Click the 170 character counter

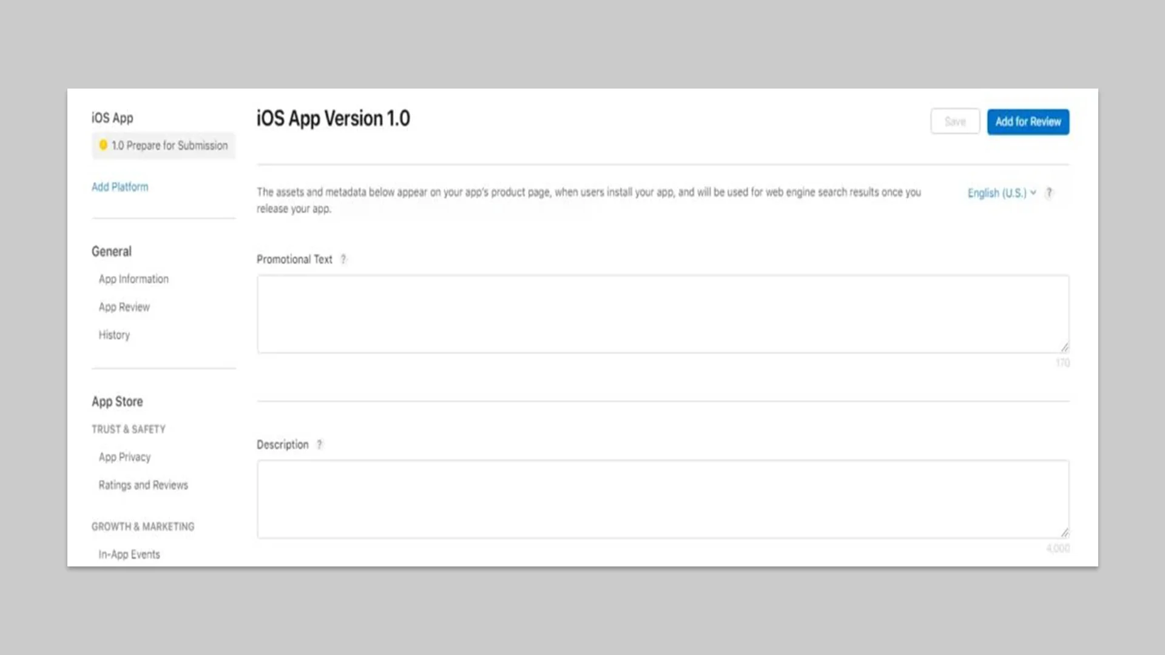click(1062, 363)
